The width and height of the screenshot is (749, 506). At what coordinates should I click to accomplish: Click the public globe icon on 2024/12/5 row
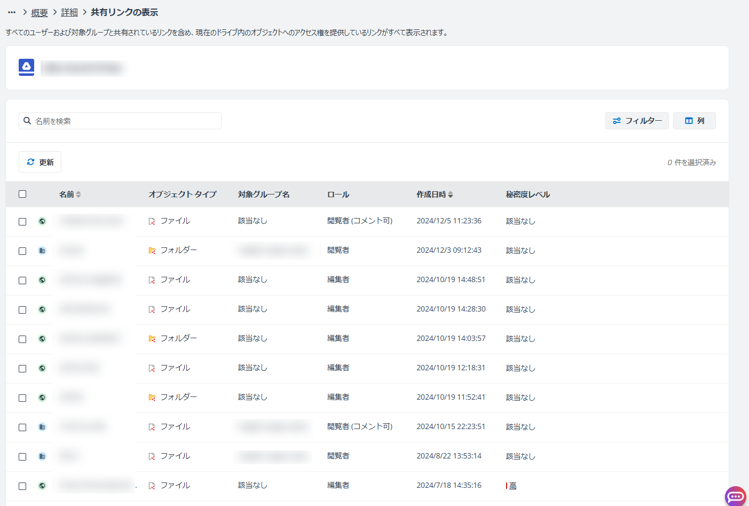coord(42,221)
